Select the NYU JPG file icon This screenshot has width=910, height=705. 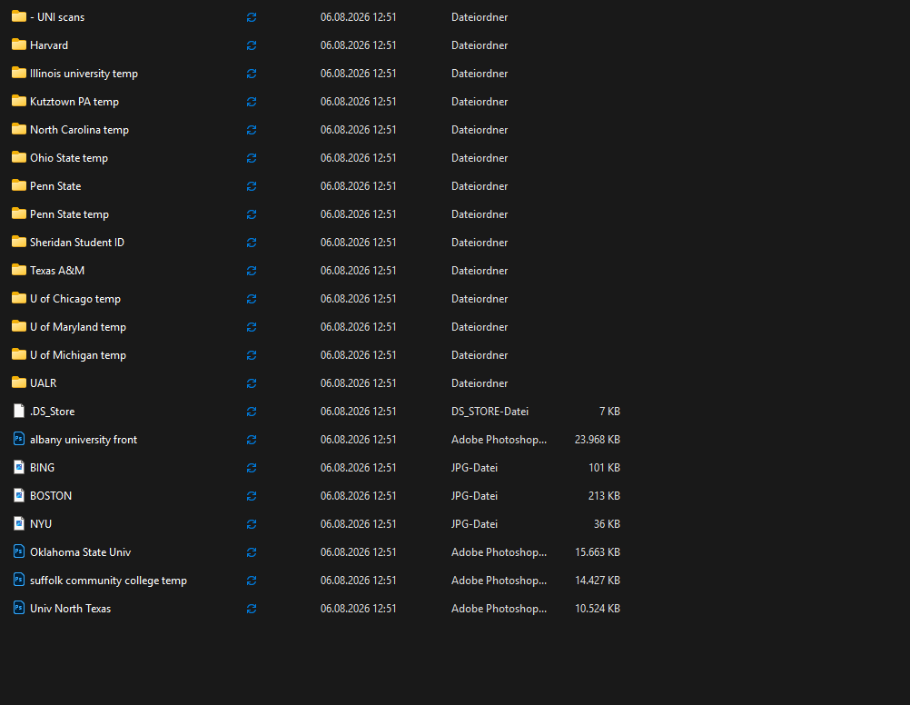pos(18,523)
